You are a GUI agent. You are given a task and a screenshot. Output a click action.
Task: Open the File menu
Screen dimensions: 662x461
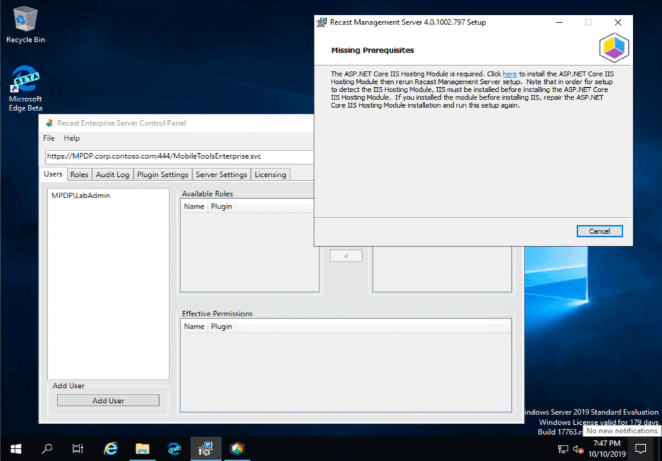pyautogui.click(x=48, y=138)
